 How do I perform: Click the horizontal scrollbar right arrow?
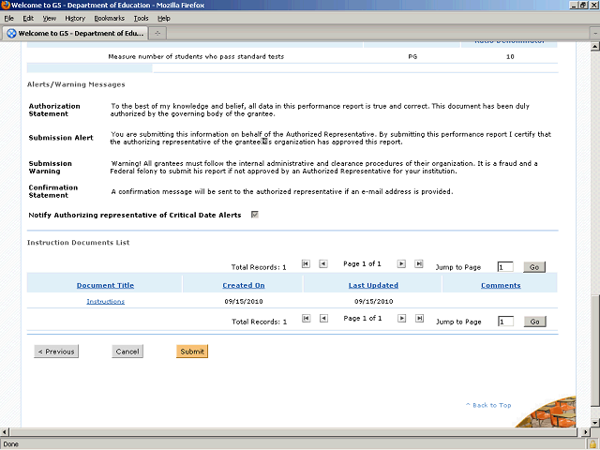pos(585,432)
